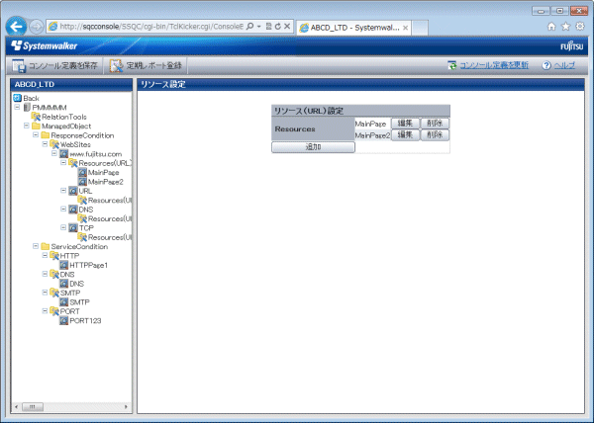Click the コンソール定義を更新 link
Viewport: 594px width, 423px height.
(494, 65)
